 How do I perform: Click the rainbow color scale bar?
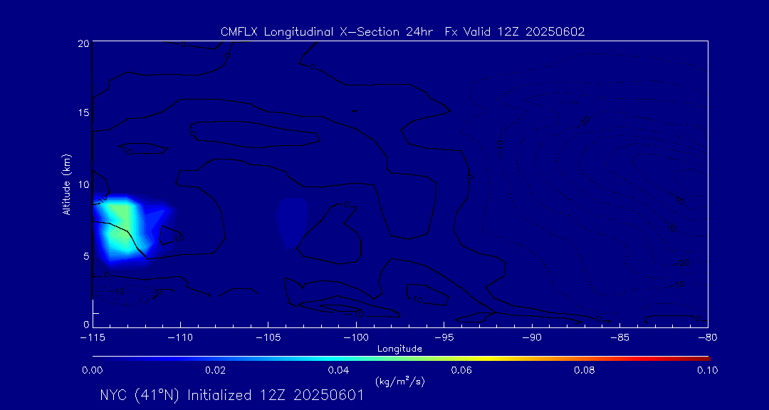pos(401,359)
